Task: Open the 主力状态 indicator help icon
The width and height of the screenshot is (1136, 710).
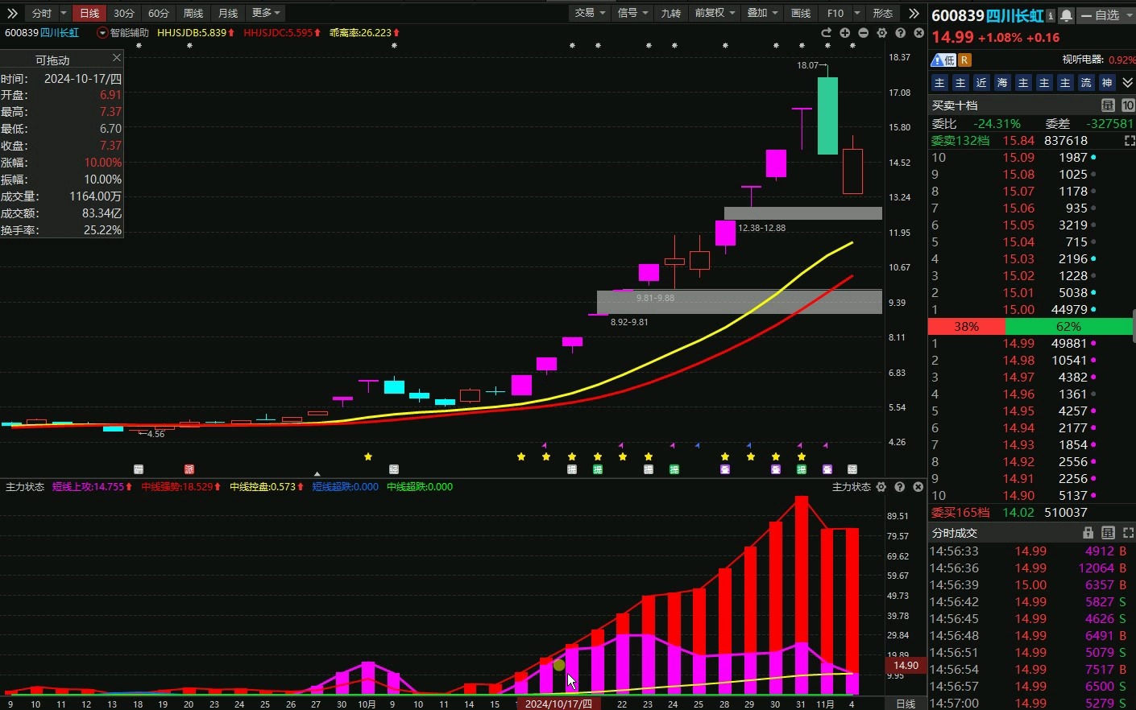Action: [x=899, y=487]
